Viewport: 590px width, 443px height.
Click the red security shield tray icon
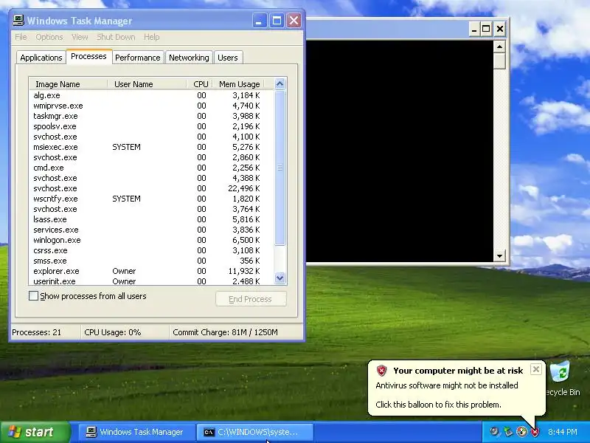tap(535, 432)
